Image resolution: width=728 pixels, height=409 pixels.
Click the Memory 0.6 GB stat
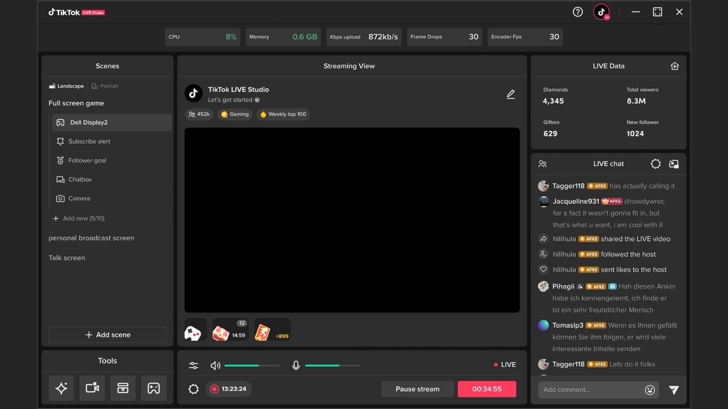pyautogui.click(x=283, y=37)
